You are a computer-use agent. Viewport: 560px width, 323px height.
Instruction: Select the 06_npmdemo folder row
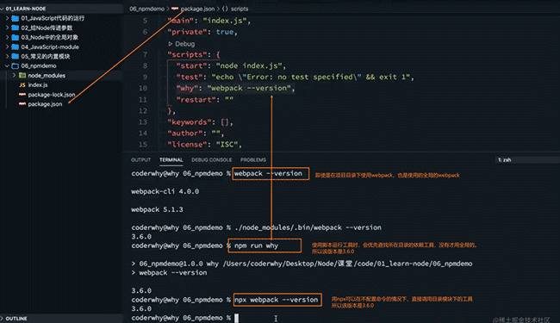coord(60,66)
